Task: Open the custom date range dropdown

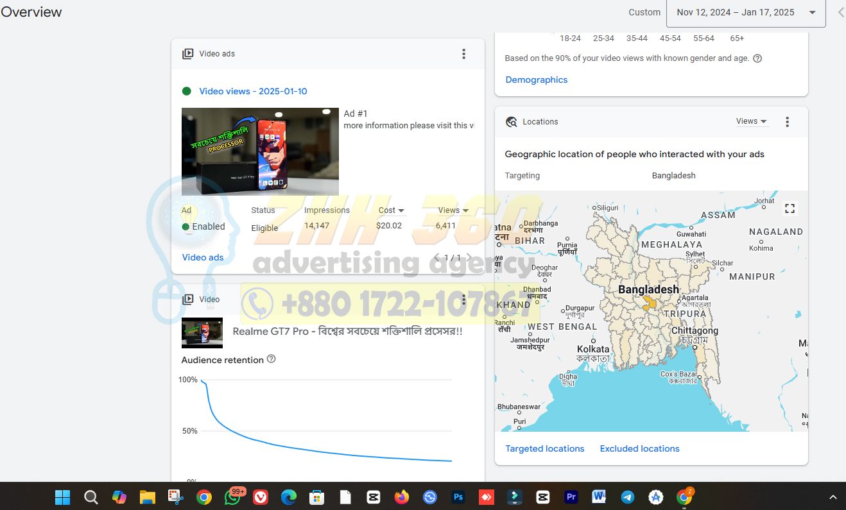Action: pyautogui.click(x=746, y=12)
